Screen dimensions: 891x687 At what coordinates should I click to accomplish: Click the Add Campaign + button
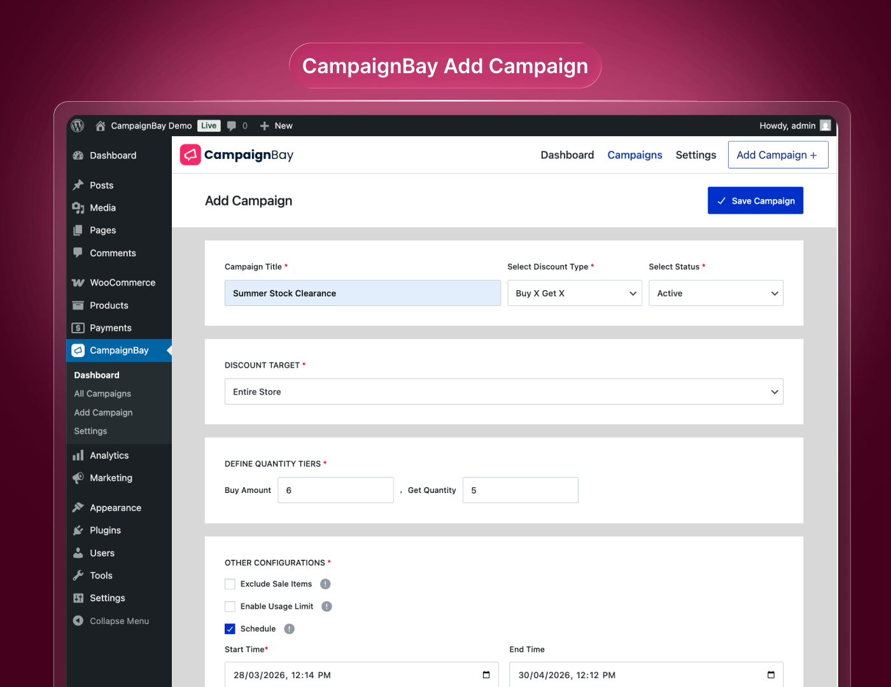click(x=778, y=155)
